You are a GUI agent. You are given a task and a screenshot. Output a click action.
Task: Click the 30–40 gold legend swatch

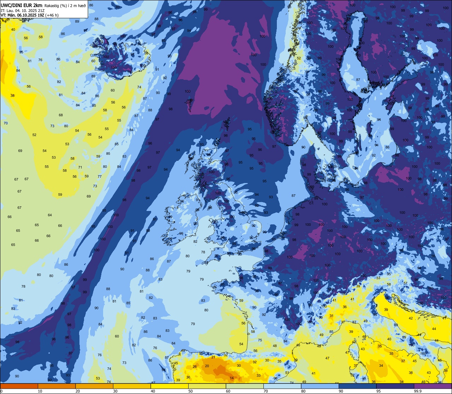[x=132, y=386]
